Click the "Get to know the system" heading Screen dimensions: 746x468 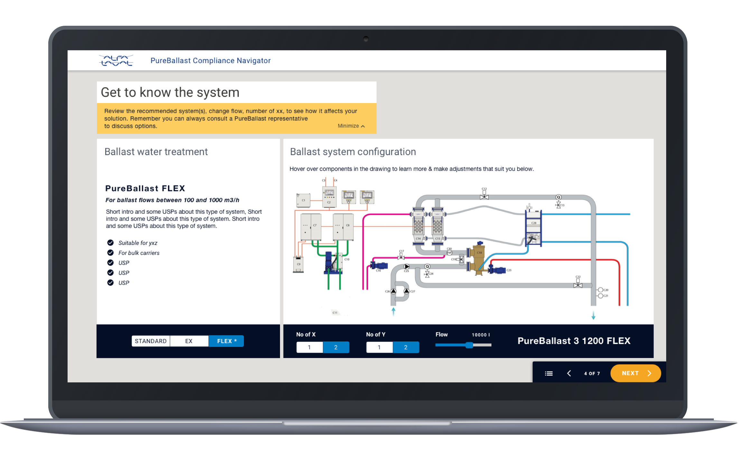[170, 92]
